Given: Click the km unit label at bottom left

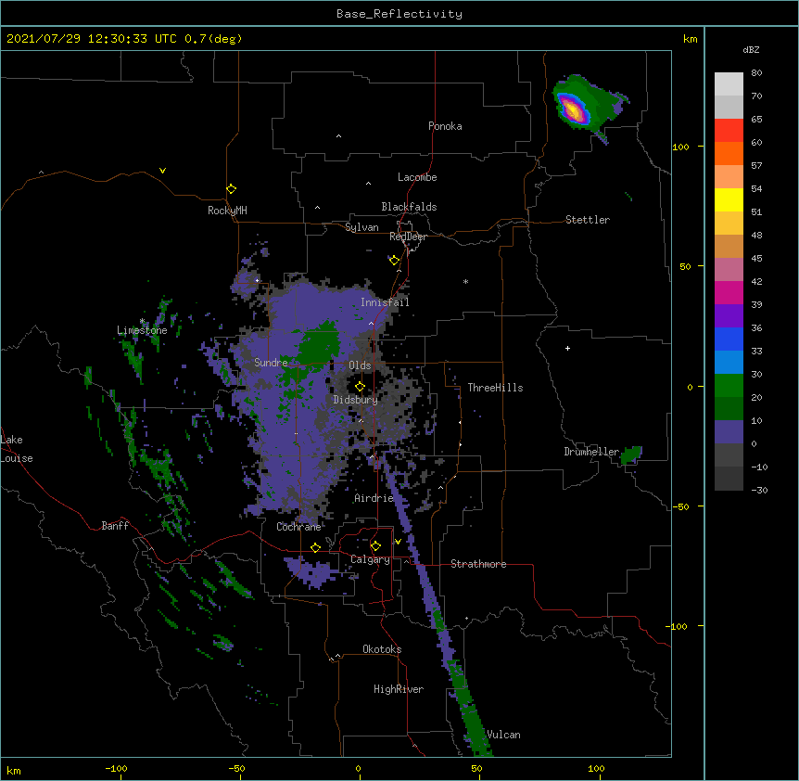Looking at the screenshot, I should [x=14, y=770].
